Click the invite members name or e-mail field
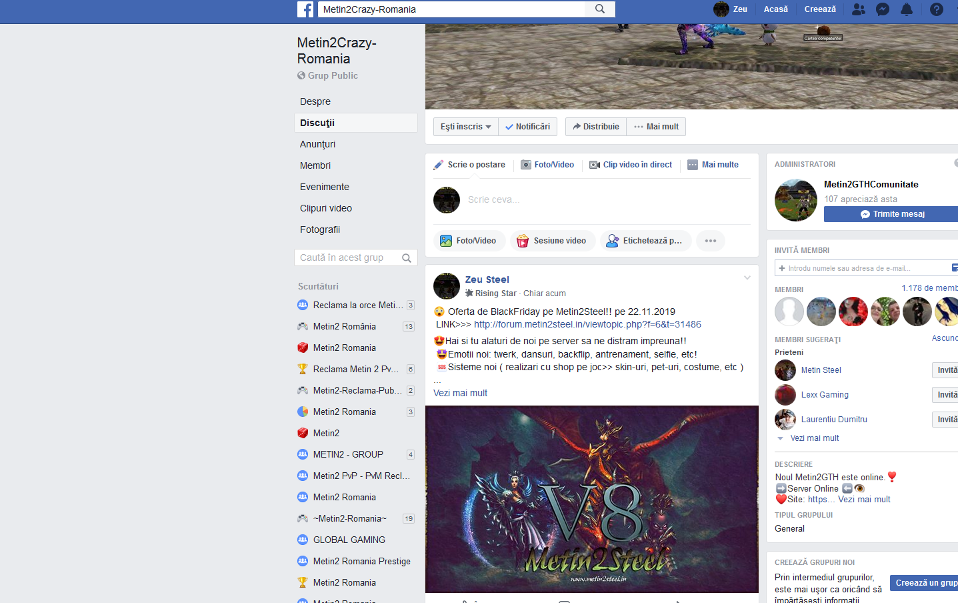 click(867, 268)
